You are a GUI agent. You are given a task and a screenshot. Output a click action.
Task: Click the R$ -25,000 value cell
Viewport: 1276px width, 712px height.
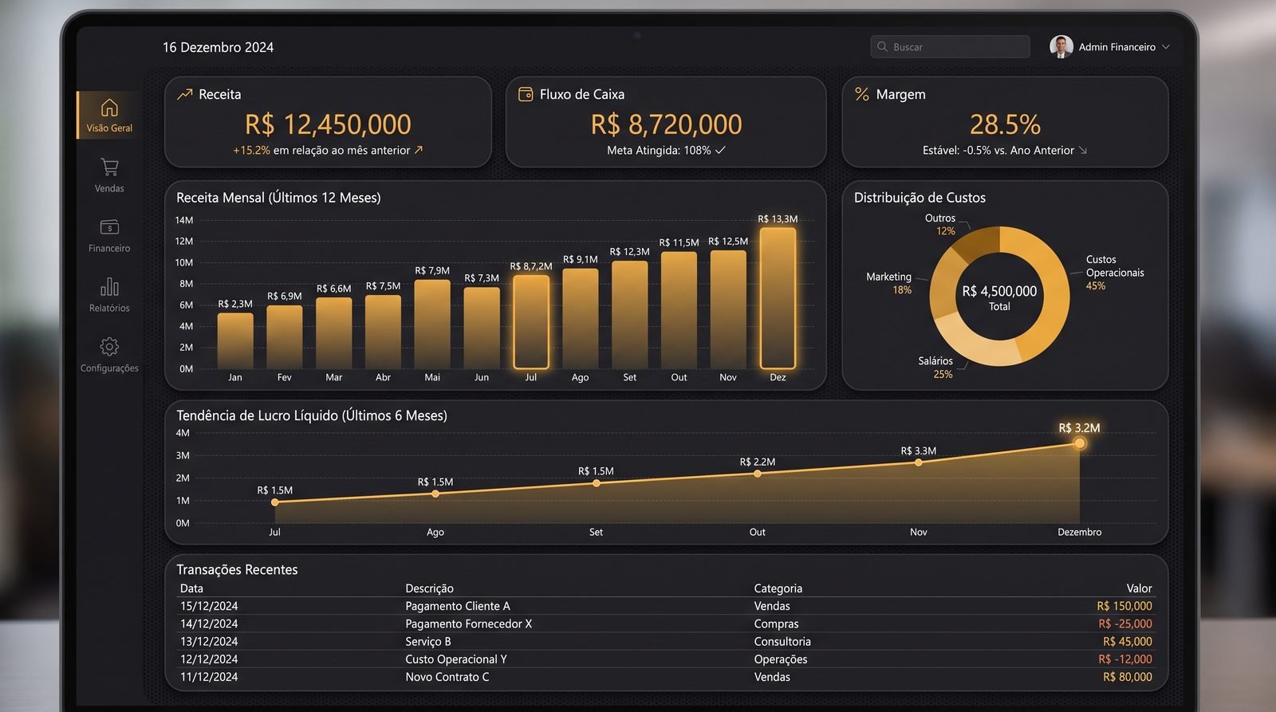(x=1125, y=623)
